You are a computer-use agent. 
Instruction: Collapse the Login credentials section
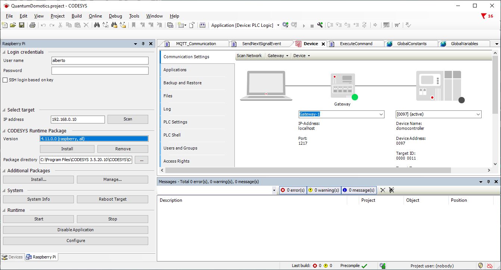coord(4,52)
